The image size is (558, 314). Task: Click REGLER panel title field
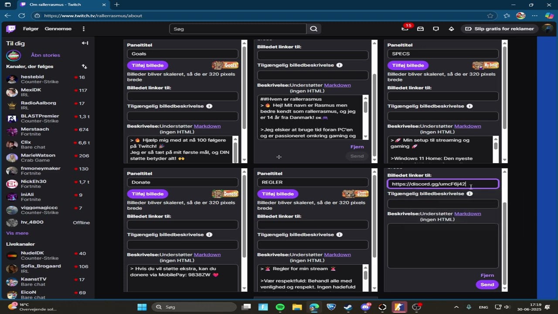click(313, 182)
